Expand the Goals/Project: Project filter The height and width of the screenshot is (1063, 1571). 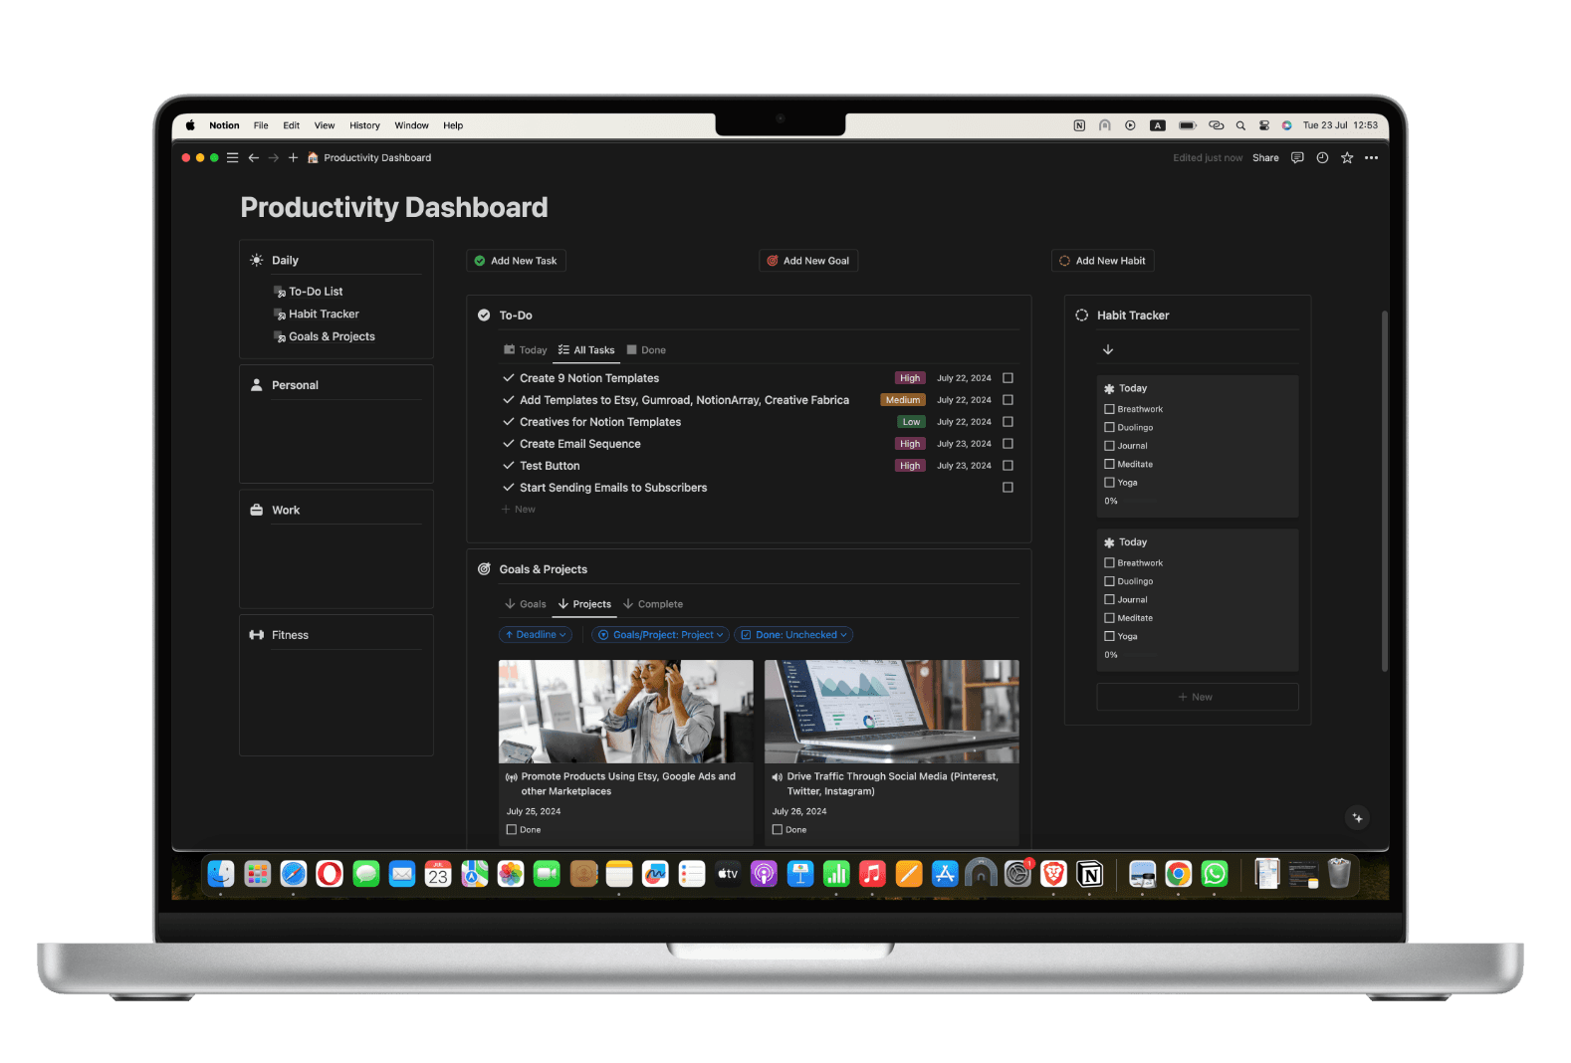point(661,635)
